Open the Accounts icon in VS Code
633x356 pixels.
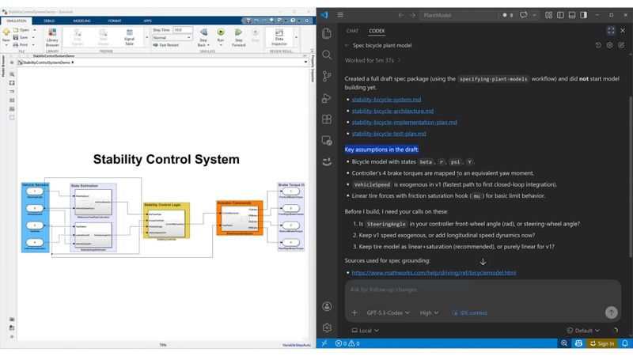[x=327, y=306]
